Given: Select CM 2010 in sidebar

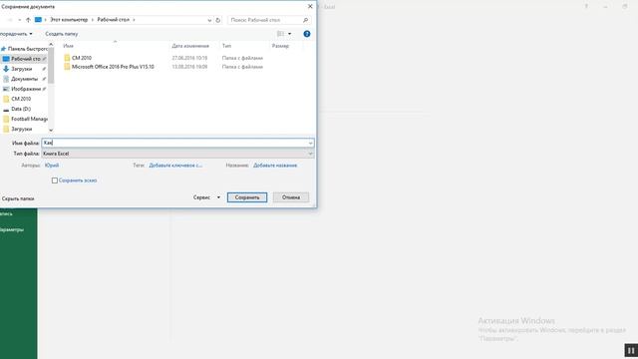Looking at the screenshot, I should pos(21,99).
